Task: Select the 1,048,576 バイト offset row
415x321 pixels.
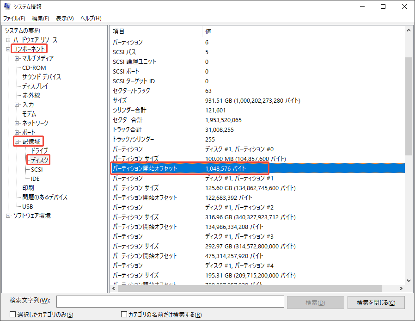Action: (x=257, y=168)
